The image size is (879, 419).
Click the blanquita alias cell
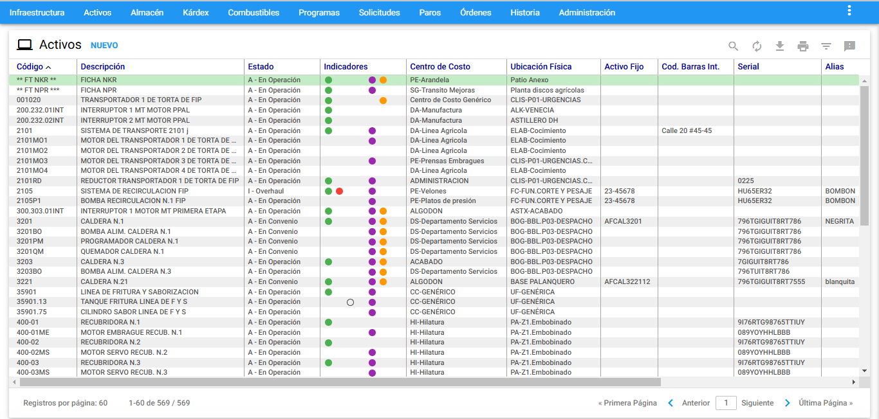(x=840, y=281)
